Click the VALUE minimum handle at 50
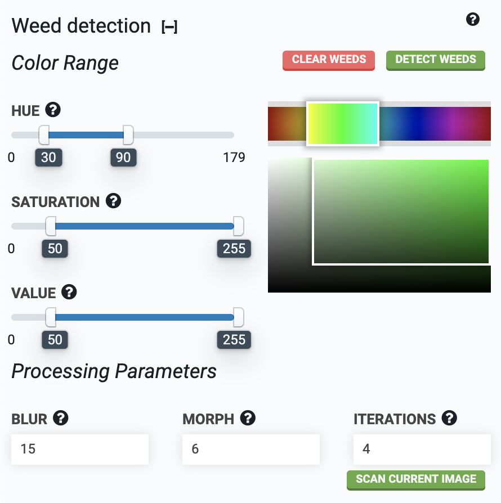This screenshot has width=501, height=503. point(51,317)
